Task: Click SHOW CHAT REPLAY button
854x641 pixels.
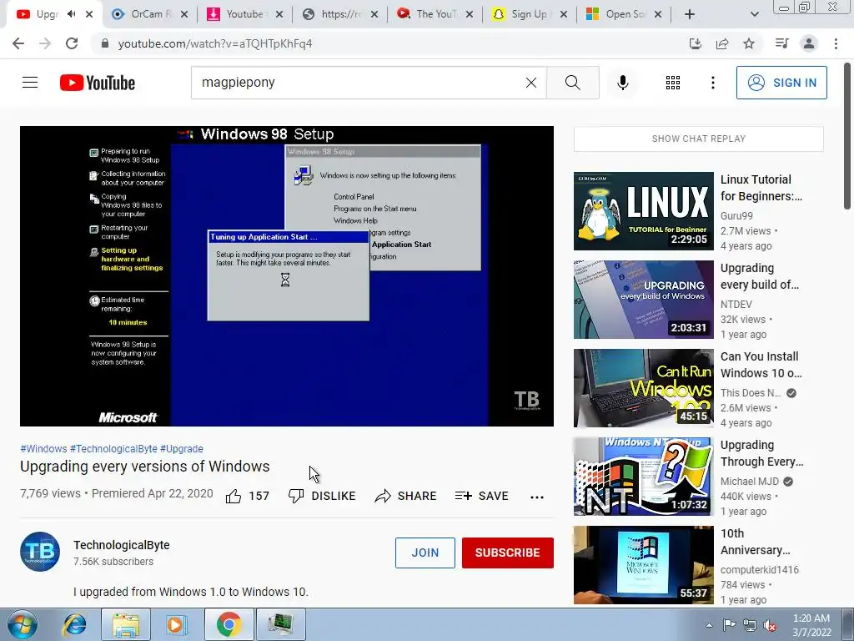Action: click(698, 139)
